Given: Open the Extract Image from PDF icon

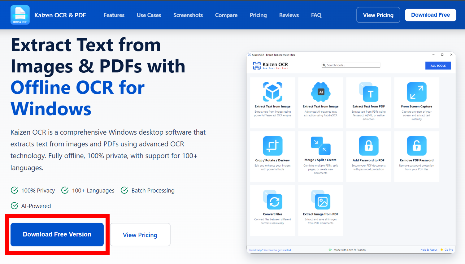Looking at the screenshot, I should [x=321, y=200].
